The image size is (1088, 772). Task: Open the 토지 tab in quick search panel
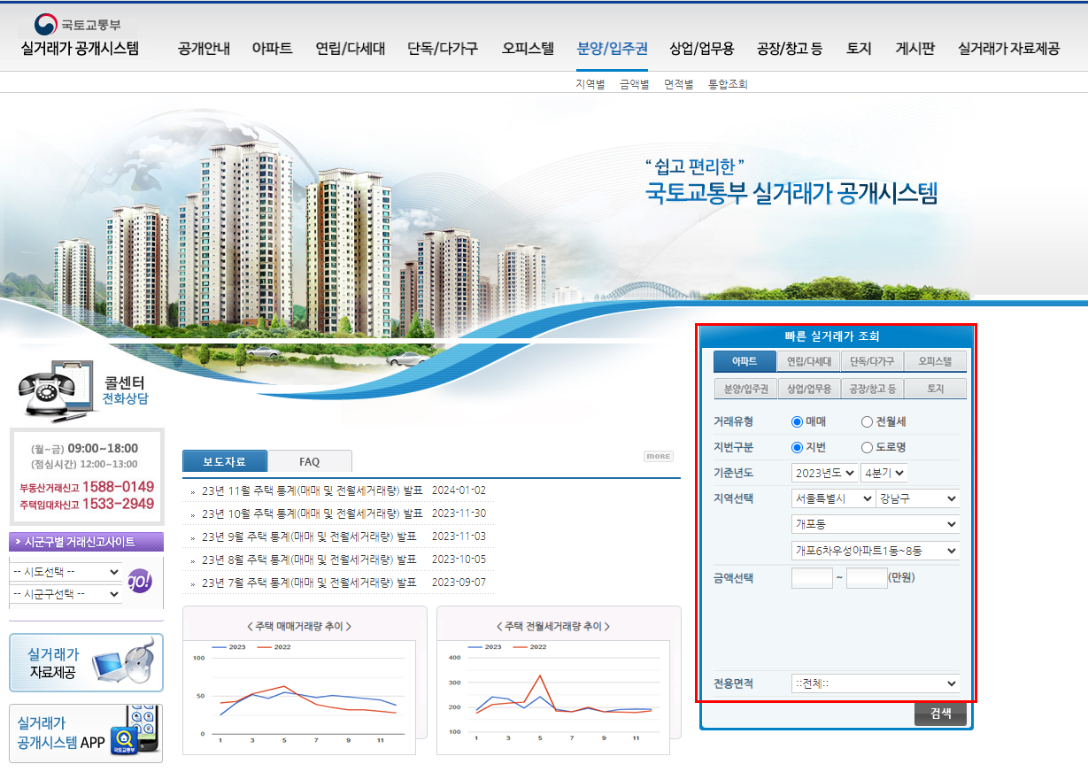click(934, 388)
